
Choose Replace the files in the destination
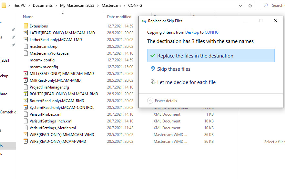click(x=211, y=56)
